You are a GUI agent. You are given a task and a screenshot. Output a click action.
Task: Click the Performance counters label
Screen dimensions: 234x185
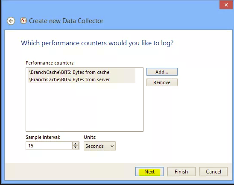[50, 63]
